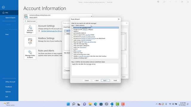Click 'a specific template' link
The image size is (191, 107).
[x=86, y=40]
